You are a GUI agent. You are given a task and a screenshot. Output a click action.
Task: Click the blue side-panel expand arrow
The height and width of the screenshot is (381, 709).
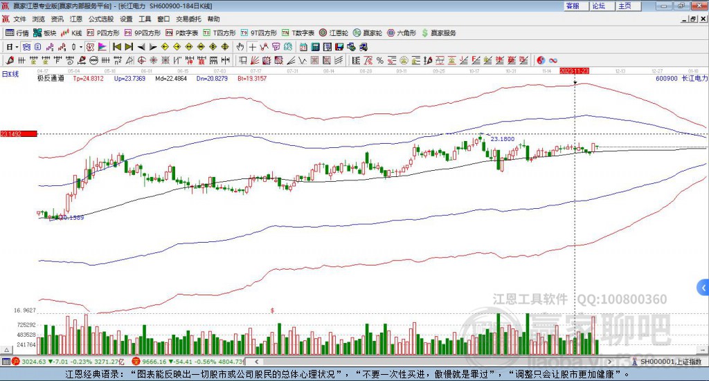(703, 287)
